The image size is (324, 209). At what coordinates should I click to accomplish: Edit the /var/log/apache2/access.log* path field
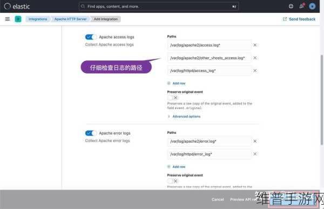pos(209,45)
